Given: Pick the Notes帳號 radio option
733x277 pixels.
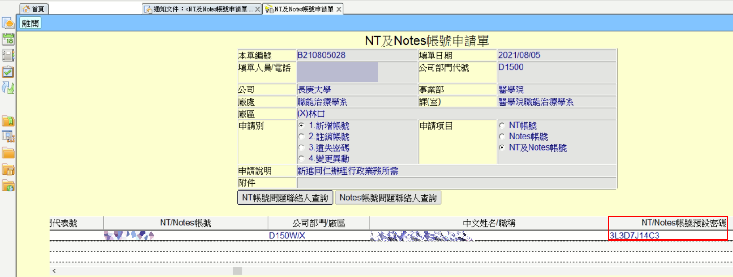Looking at the screenshot, I should 502,137.
